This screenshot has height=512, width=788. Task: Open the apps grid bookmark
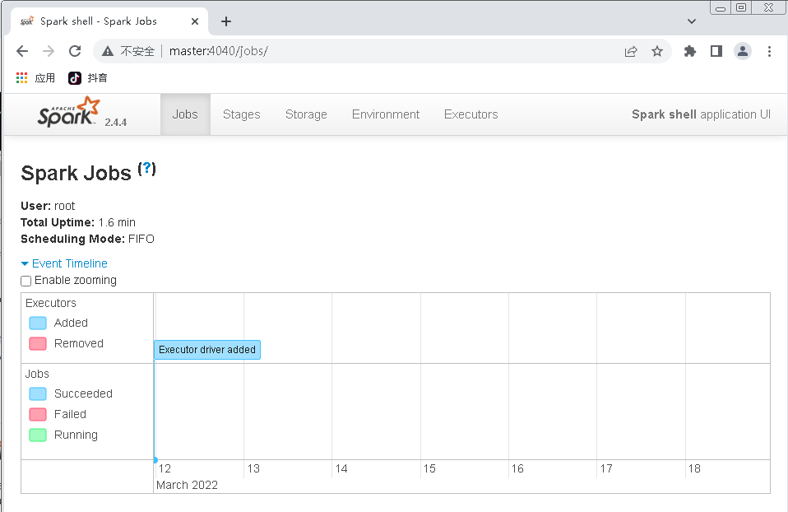21,78
